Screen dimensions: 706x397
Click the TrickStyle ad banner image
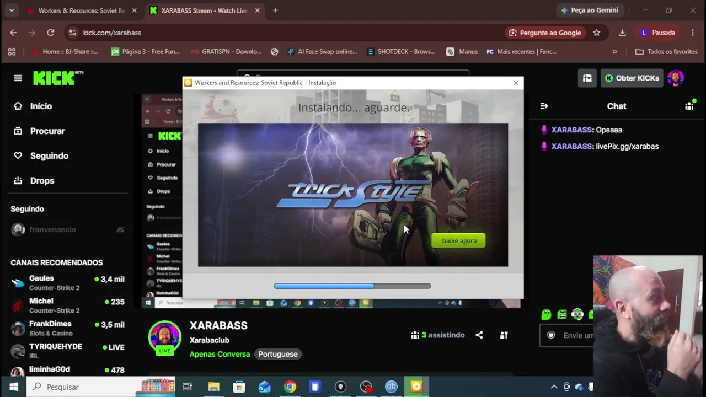click(x=353, y=195)
